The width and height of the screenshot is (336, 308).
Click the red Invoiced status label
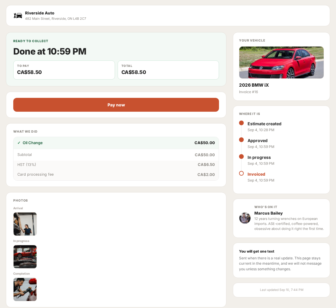coord(256,174)
